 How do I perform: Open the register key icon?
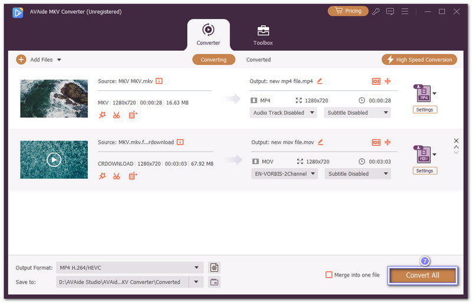click(376, 11)
